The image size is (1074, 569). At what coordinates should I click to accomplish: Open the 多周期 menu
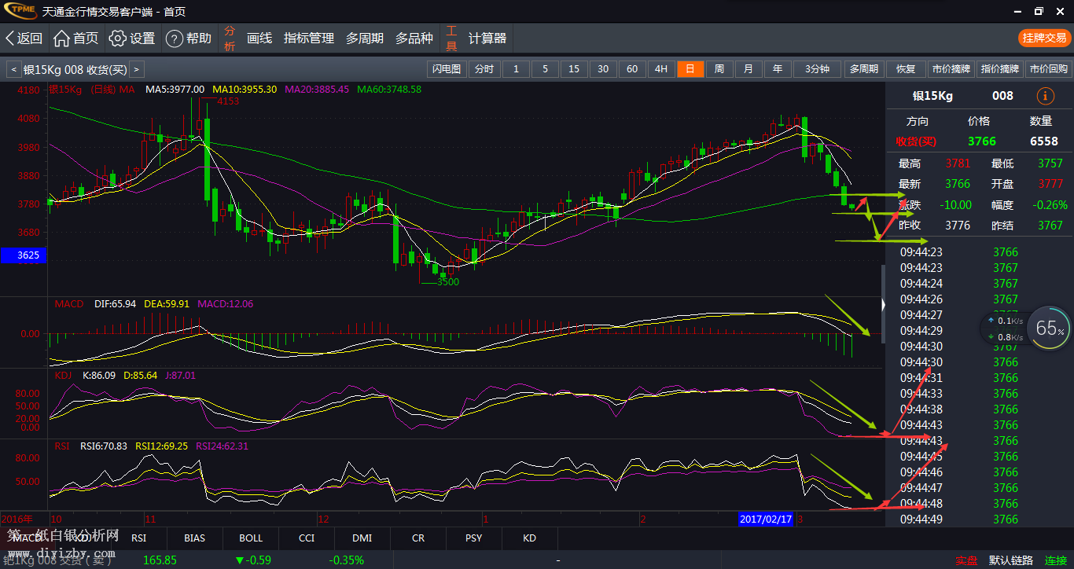coord(365,39)
